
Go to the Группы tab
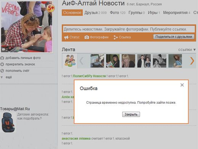(137, 13)
